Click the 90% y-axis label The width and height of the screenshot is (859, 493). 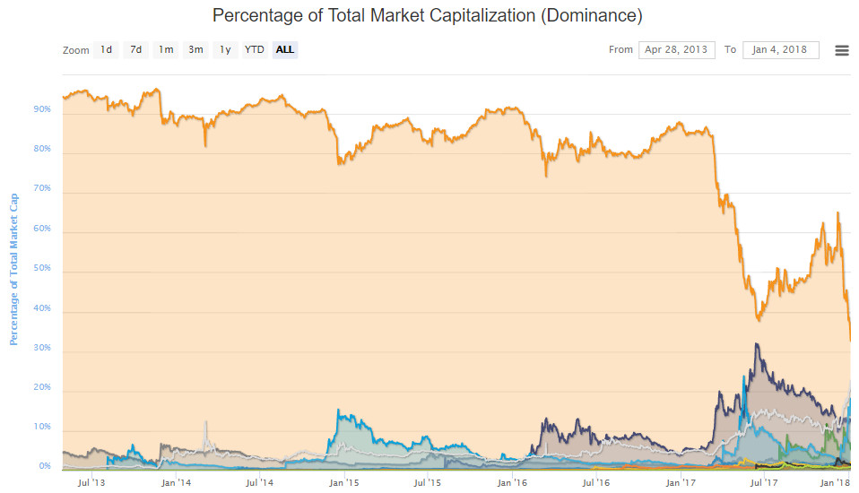coord(42,109)
